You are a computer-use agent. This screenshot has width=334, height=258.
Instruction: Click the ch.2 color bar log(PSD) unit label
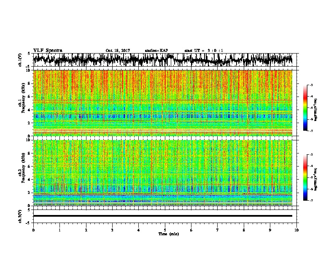click(315, 179)
